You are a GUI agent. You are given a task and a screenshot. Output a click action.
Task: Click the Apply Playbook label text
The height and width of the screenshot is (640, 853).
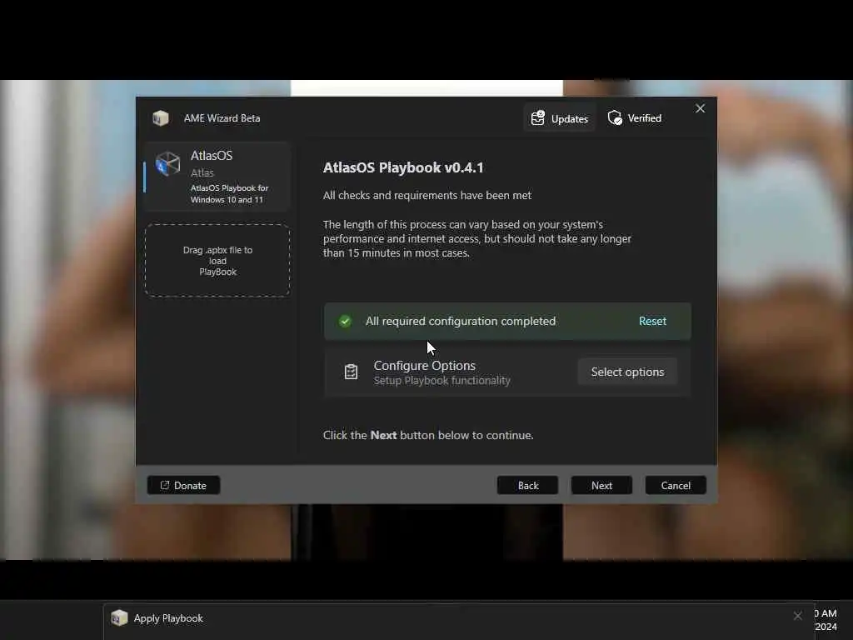[x=168, y=618]
